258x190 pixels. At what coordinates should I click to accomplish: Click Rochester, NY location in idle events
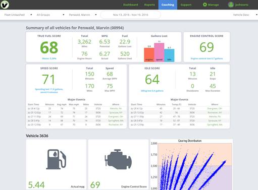215,112
